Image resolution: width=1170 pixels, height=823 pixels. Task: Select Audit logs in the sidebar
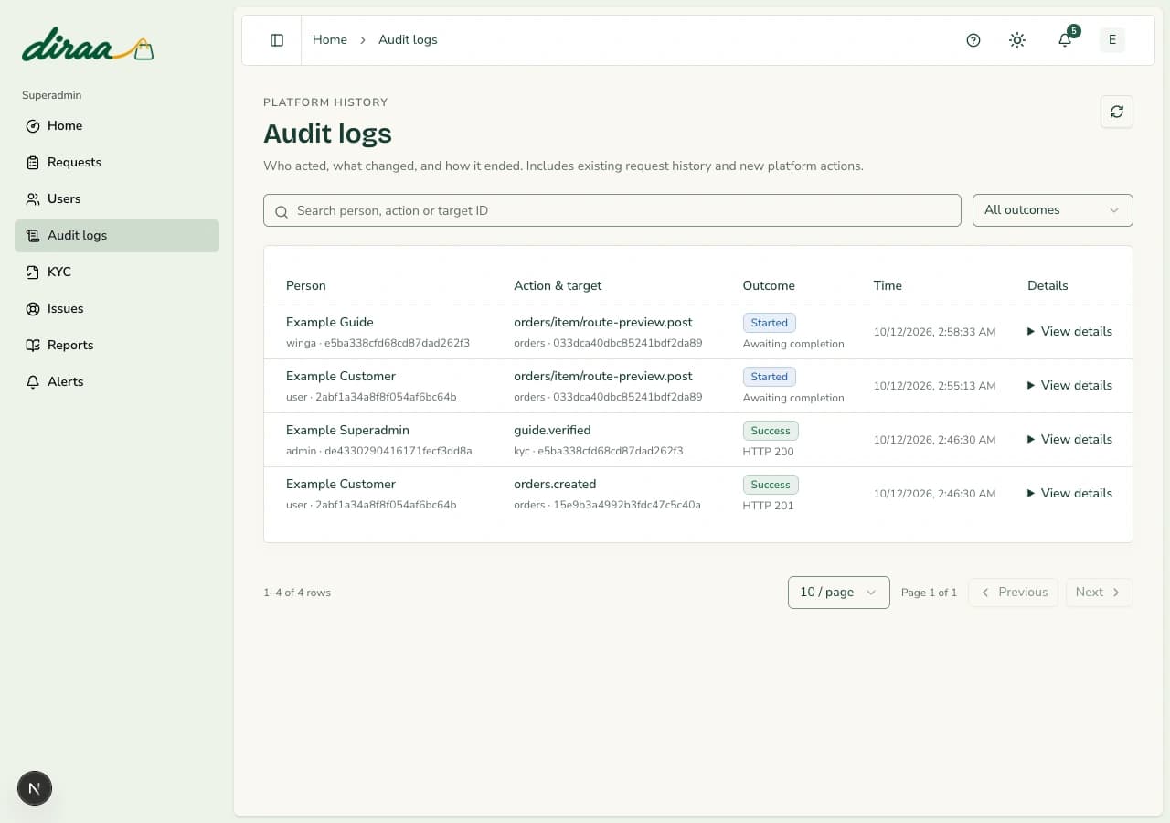[x=117, y=236]
